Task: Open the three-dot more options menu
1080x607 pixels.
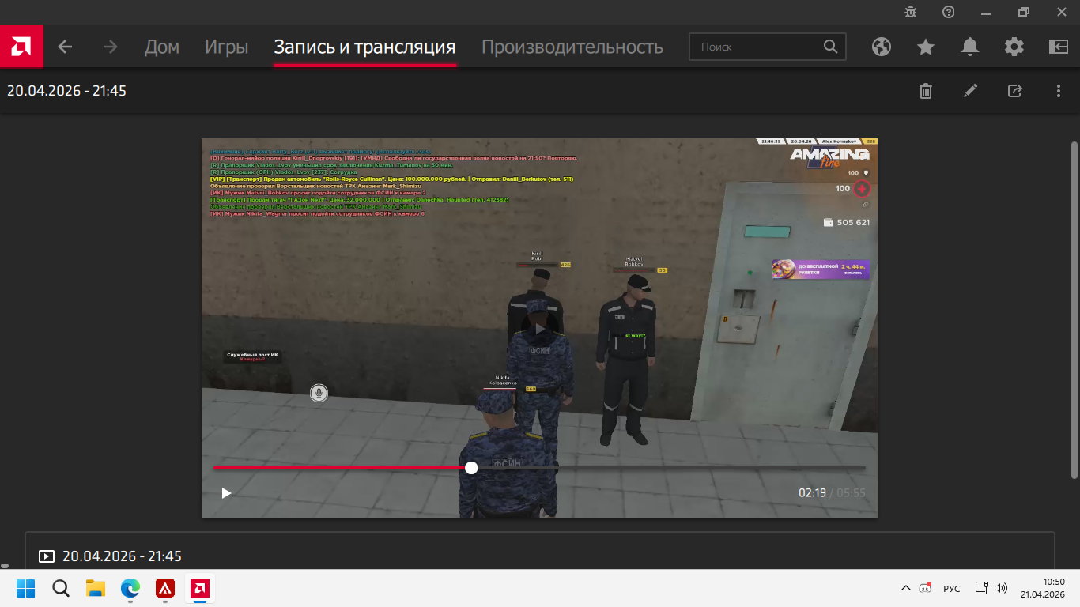Action: pyautogui.click(x=1059, y=91)
